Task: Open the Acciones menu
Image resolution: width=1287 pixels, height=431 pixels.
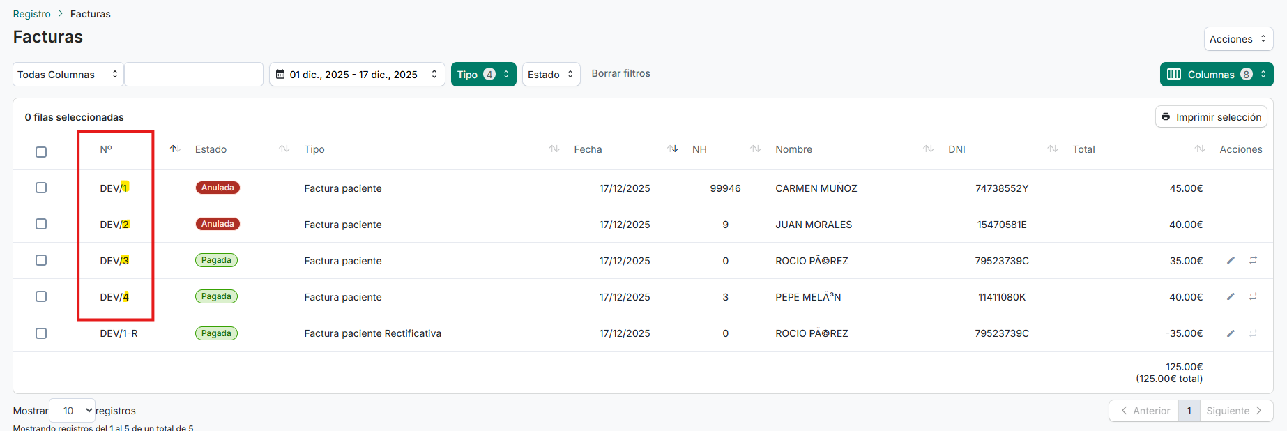Action: [x=1238, y=39]
